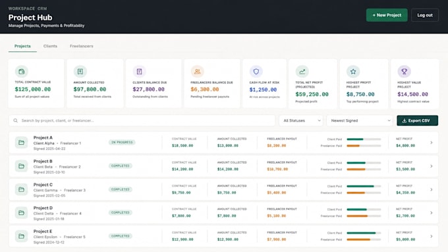Click the Project A name
This screenshot has width=448, height=252.
43,138
